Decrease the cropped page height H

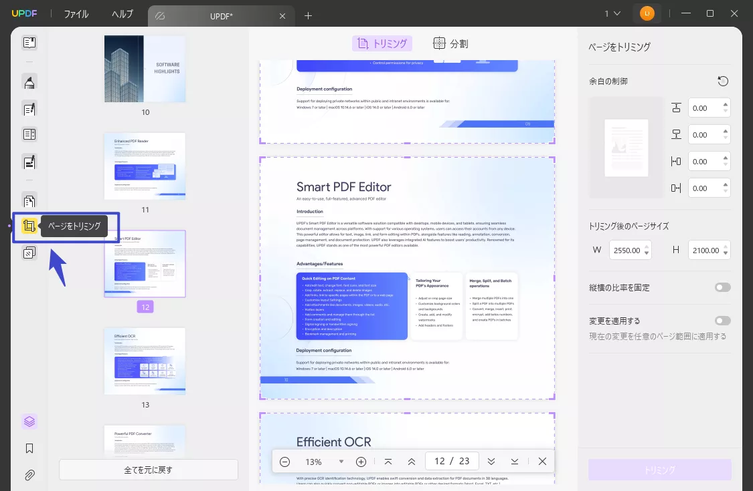point(725,253)
